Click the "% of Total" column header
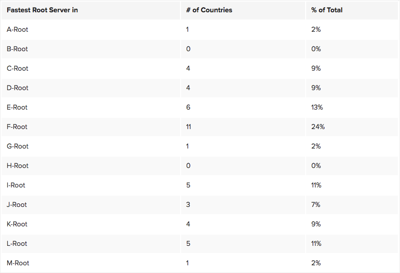The image size is (400, 273). coord(327,10)
